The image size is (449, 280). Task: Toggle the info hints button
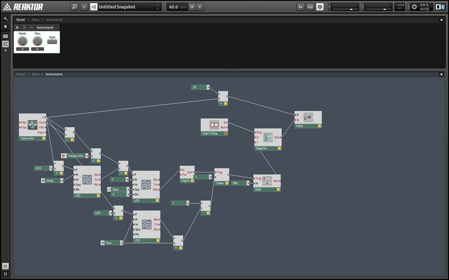(x=320, y=7)
